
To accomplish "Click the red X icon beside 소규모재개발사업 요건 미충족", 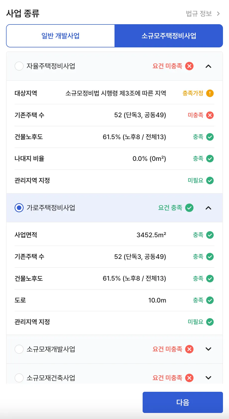I will pyautogui.click(x=189, y=349).
